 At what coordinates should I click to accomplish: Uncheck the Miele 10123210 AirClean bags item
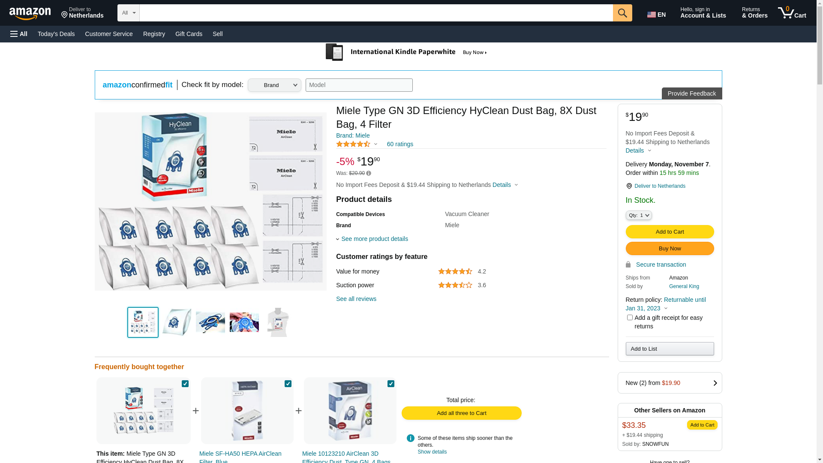point(391,384)
